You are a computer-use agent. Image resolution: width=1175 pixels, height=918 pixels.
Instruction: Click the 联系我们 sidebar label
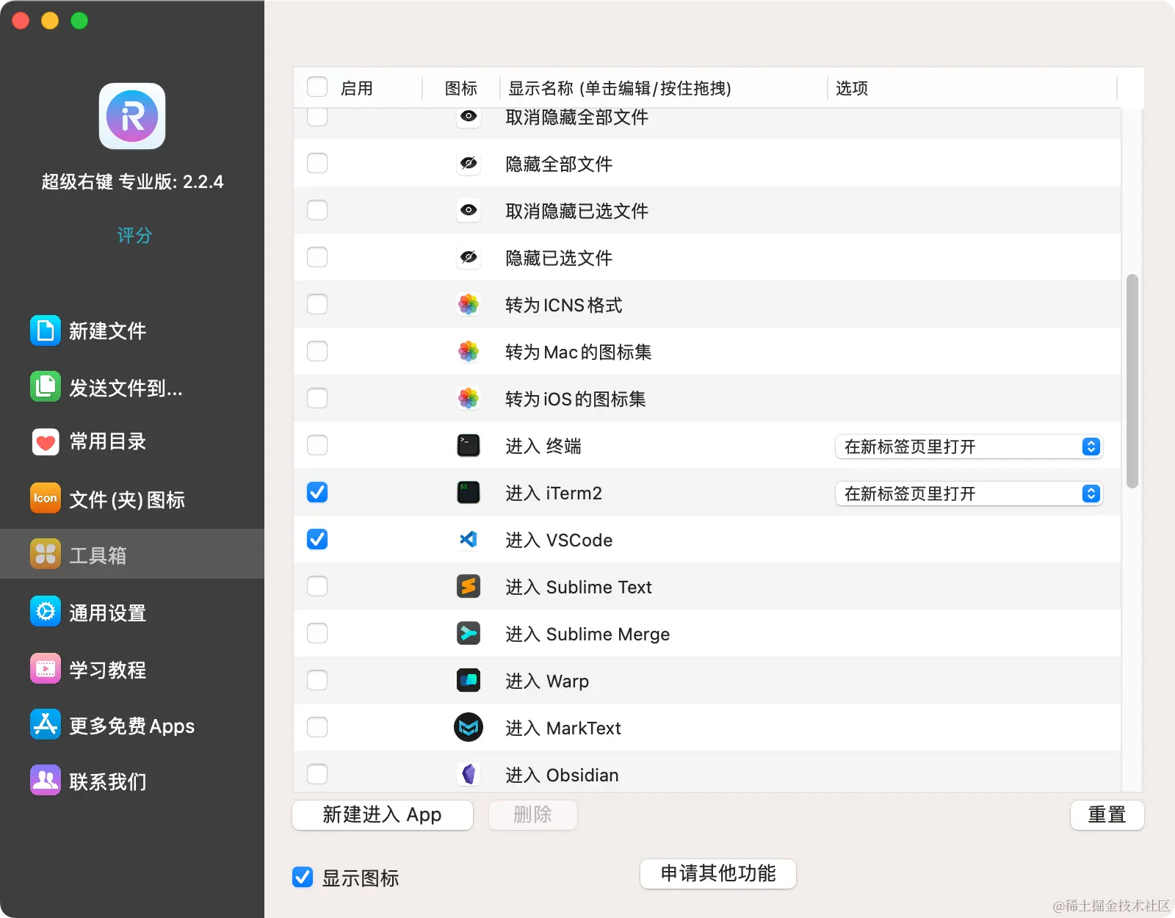point(108,782)
